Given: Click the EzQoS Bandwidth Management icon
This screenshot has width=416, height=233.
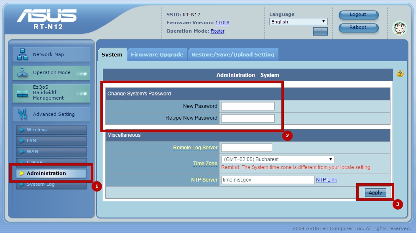Looking at the screenshot, I should 22,93.
